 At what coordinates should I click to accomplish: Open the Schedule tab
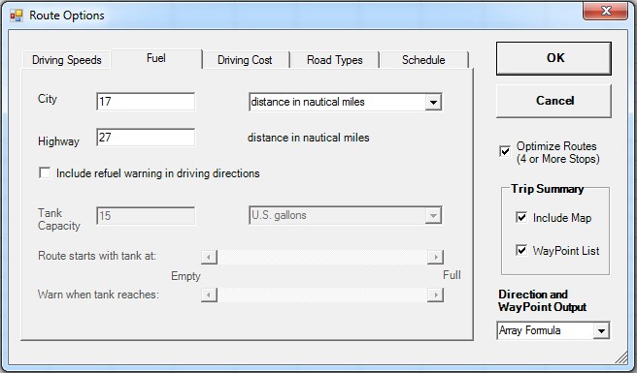coord(423,60)
